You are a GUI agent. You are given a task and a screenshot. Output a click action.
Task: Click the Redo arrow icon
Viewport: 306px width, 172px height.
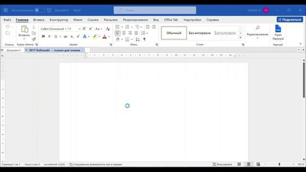8,33
